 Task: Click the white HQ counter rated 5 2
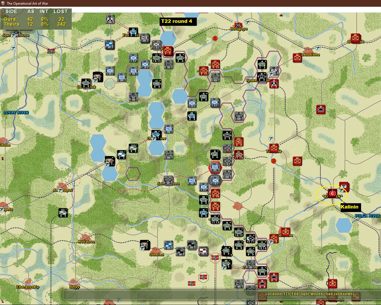pyautogui.click(x=145, y=38)
